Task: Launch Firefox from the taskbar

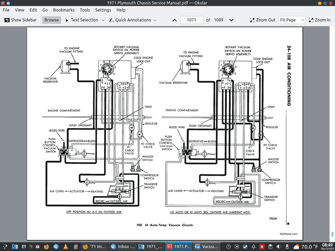Action: pos(46,246)
